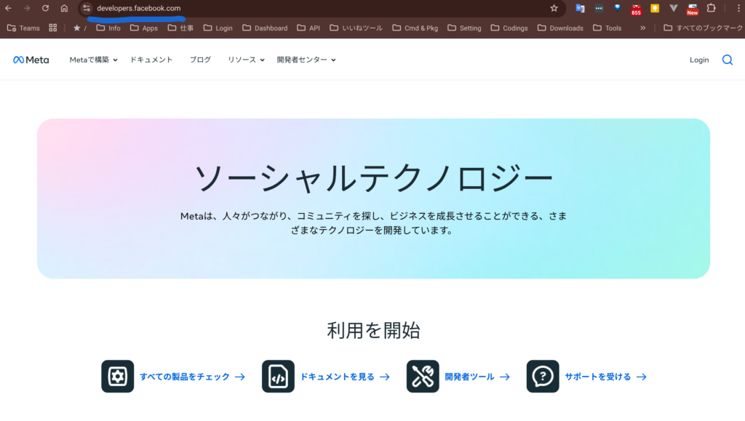Open the browser extensions puzzle icon
745x421 pixels.
tap(711, 8)
